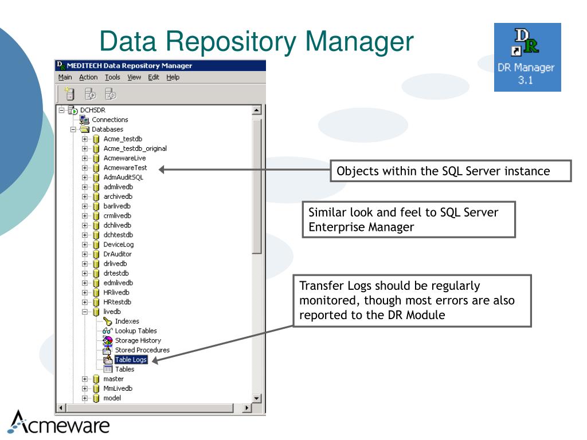Click the AcmewareLive database icon
587x440 pixels.
96,158
